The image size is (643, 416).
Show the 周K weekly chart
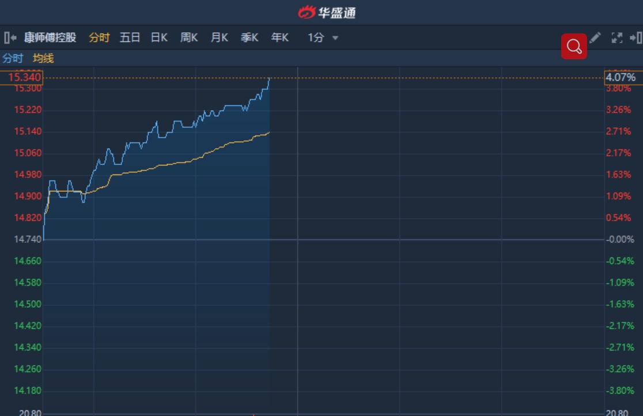(x=189, y=38)
